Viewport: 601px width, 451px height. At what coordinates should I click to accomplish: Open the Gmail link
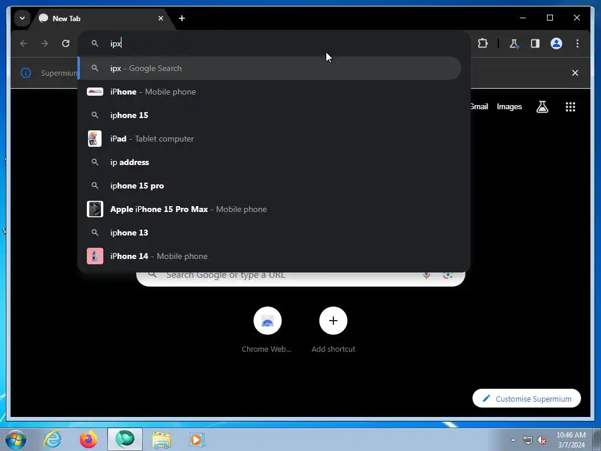tap(479, 107)
